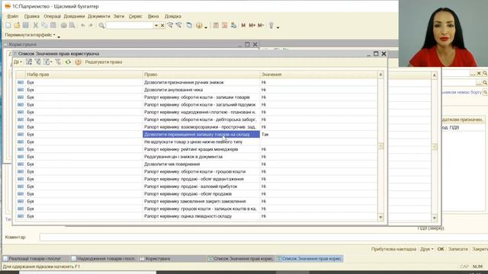Click the main toolbar search input field
Viewport: 488px width, 274px height.
[130, 25]
